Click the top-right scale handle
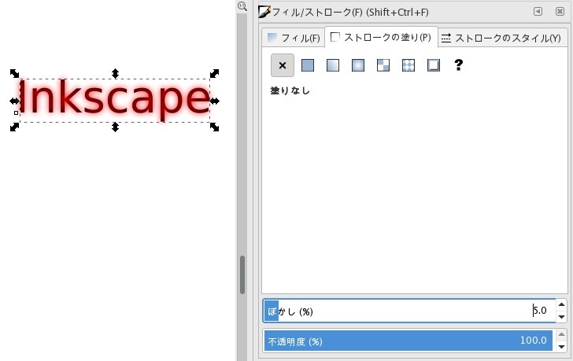573x361 pixels. pos(215,73)
